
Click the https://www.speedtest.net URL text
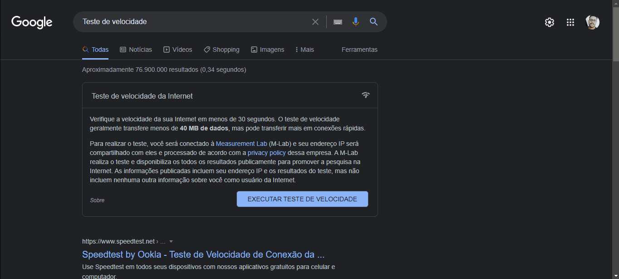[x=118, y=241]
